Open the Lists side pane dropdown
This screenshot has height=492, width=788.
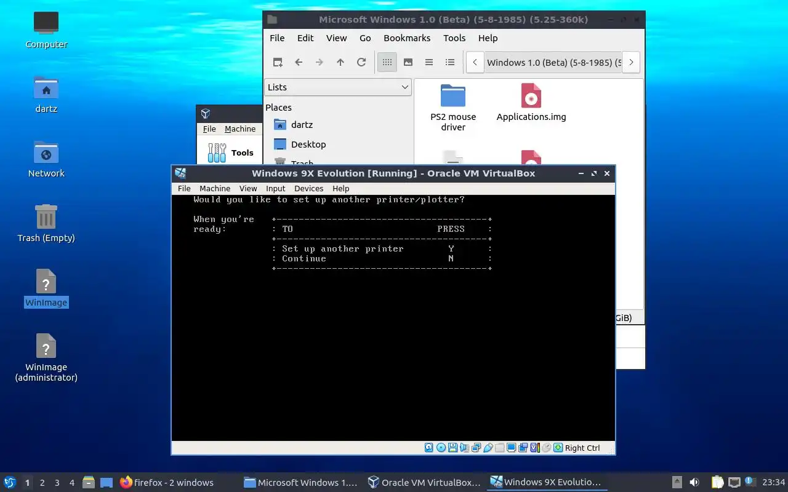338,87
